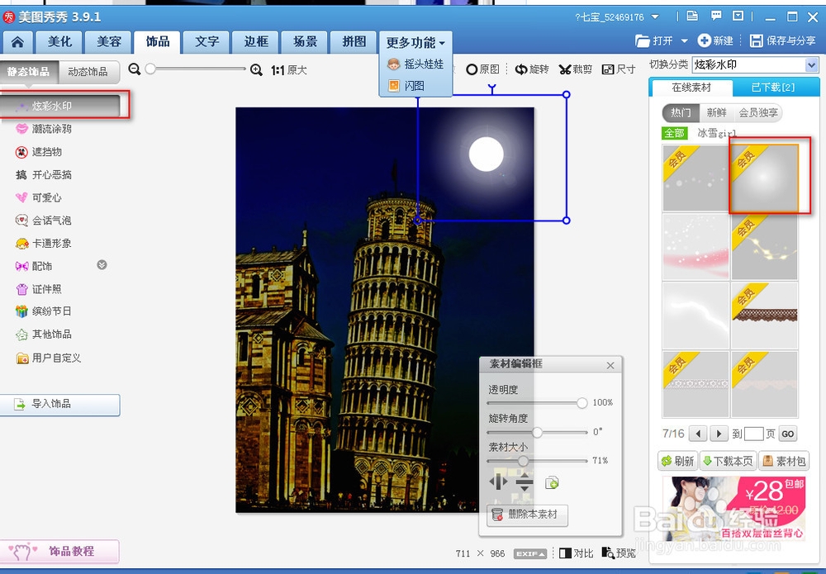Open the title bar skin menu icon

pyautogui.click(x=738, y=17)
